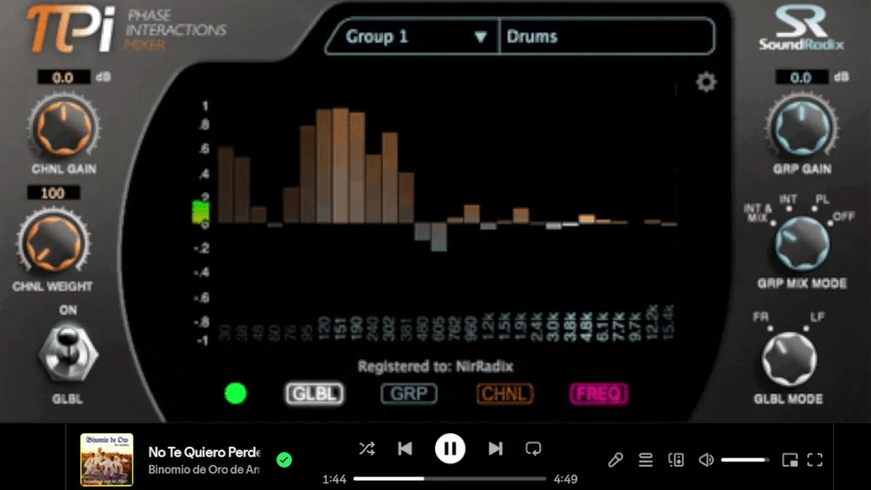Toggle the GLBL view button
Viewport: 871px width, 490px height.
[314, 393]
